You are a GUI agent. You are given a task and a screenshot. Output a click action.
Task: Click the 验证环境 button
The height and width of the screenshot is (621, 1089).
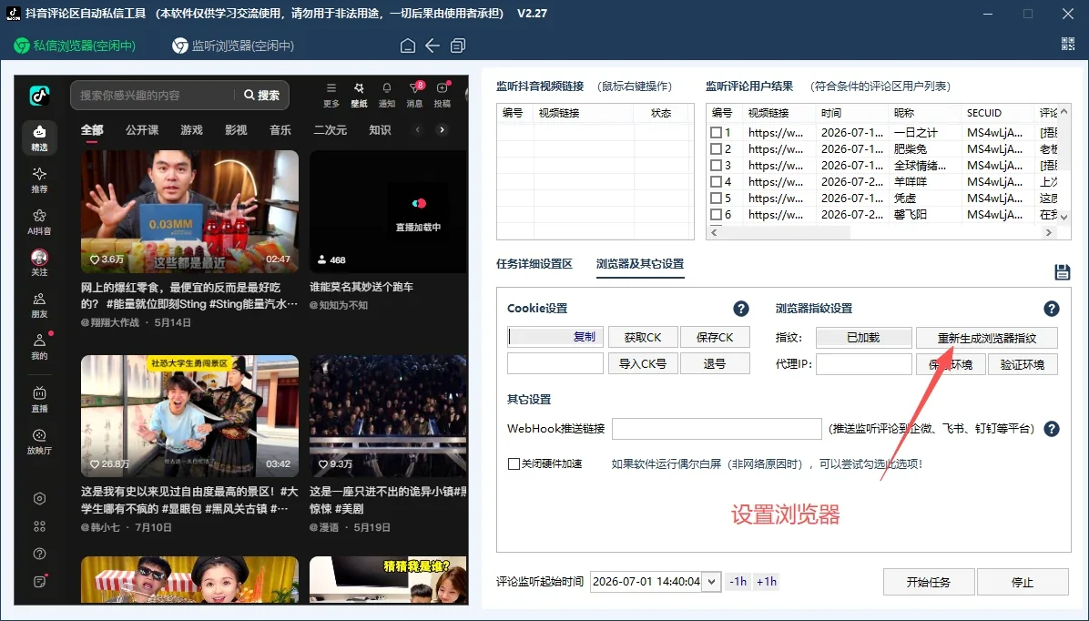tap(1023, 364)
